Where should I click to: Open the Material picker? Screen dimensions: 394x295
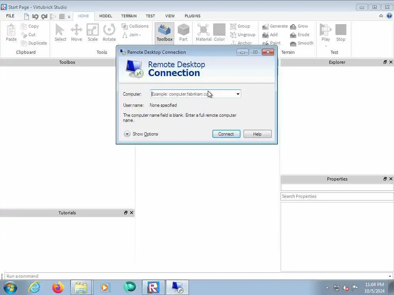(204, 32)
